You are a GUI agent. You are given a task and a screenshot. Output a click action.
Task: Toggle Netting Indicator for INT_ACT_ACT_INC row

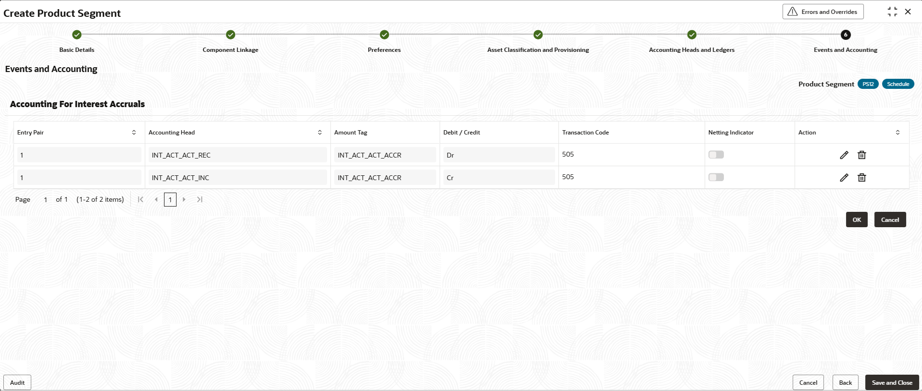[x=716, y=177]
